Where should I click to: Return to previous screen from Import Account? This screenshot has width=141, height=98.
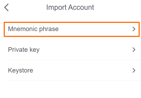6,7
